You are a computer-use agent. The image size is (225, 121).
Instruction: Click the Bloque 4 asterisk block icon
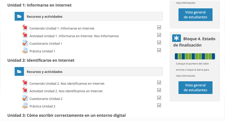(x=176, y=38)
